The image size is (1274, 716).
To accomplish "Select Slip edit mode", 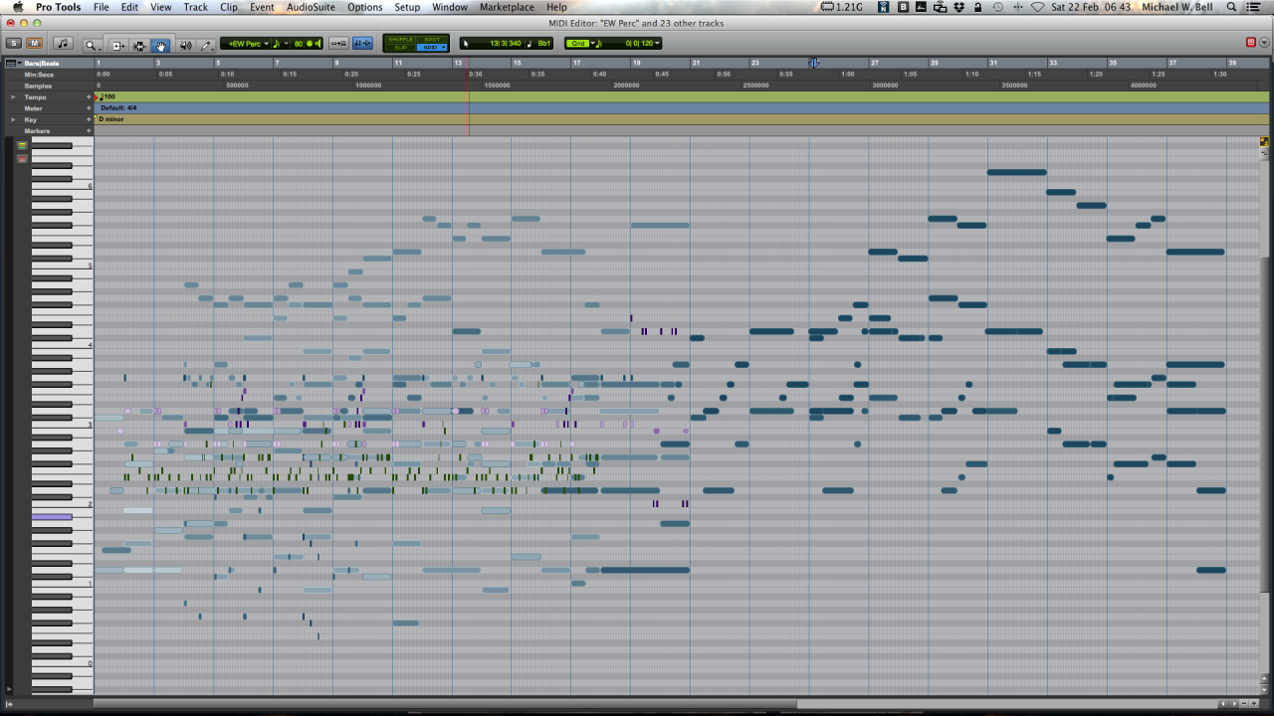I will [x=401, y=47].
